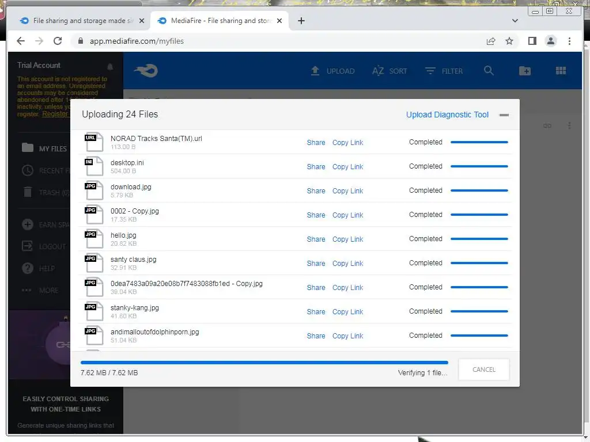Viewport: 590px width, 442px height.
Task: Click the Recent Files clock icon
Action: click(x=28, y=170)
